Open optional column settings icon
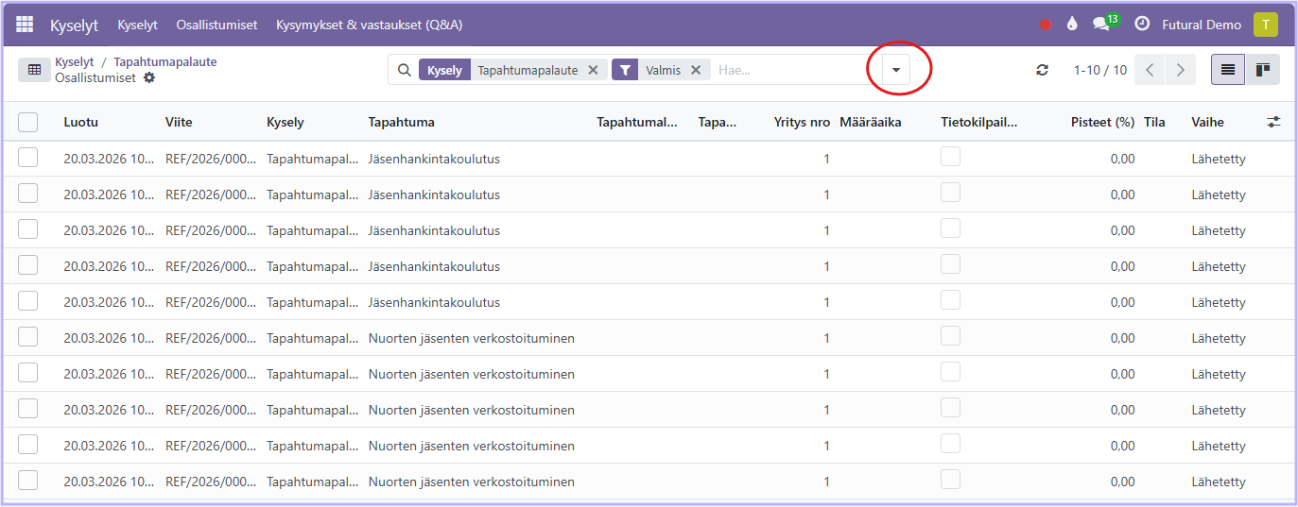This screenshot has width=1298, height=507. 1274,122
